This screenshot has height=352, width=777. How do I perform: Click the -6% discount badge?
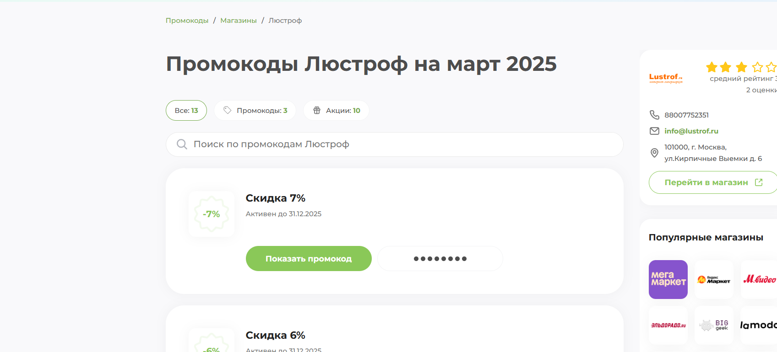pos(212,341)
